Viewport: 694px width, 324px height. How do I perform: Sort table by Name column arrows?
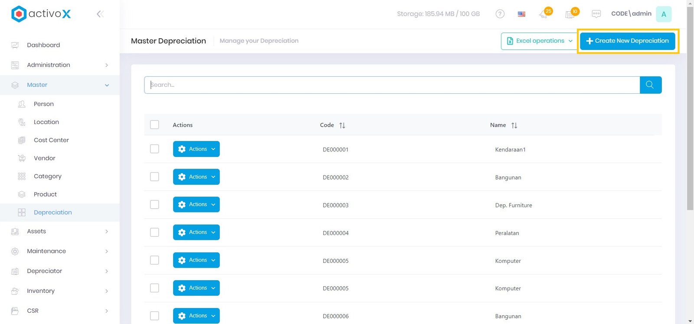[x=514, y=125]
